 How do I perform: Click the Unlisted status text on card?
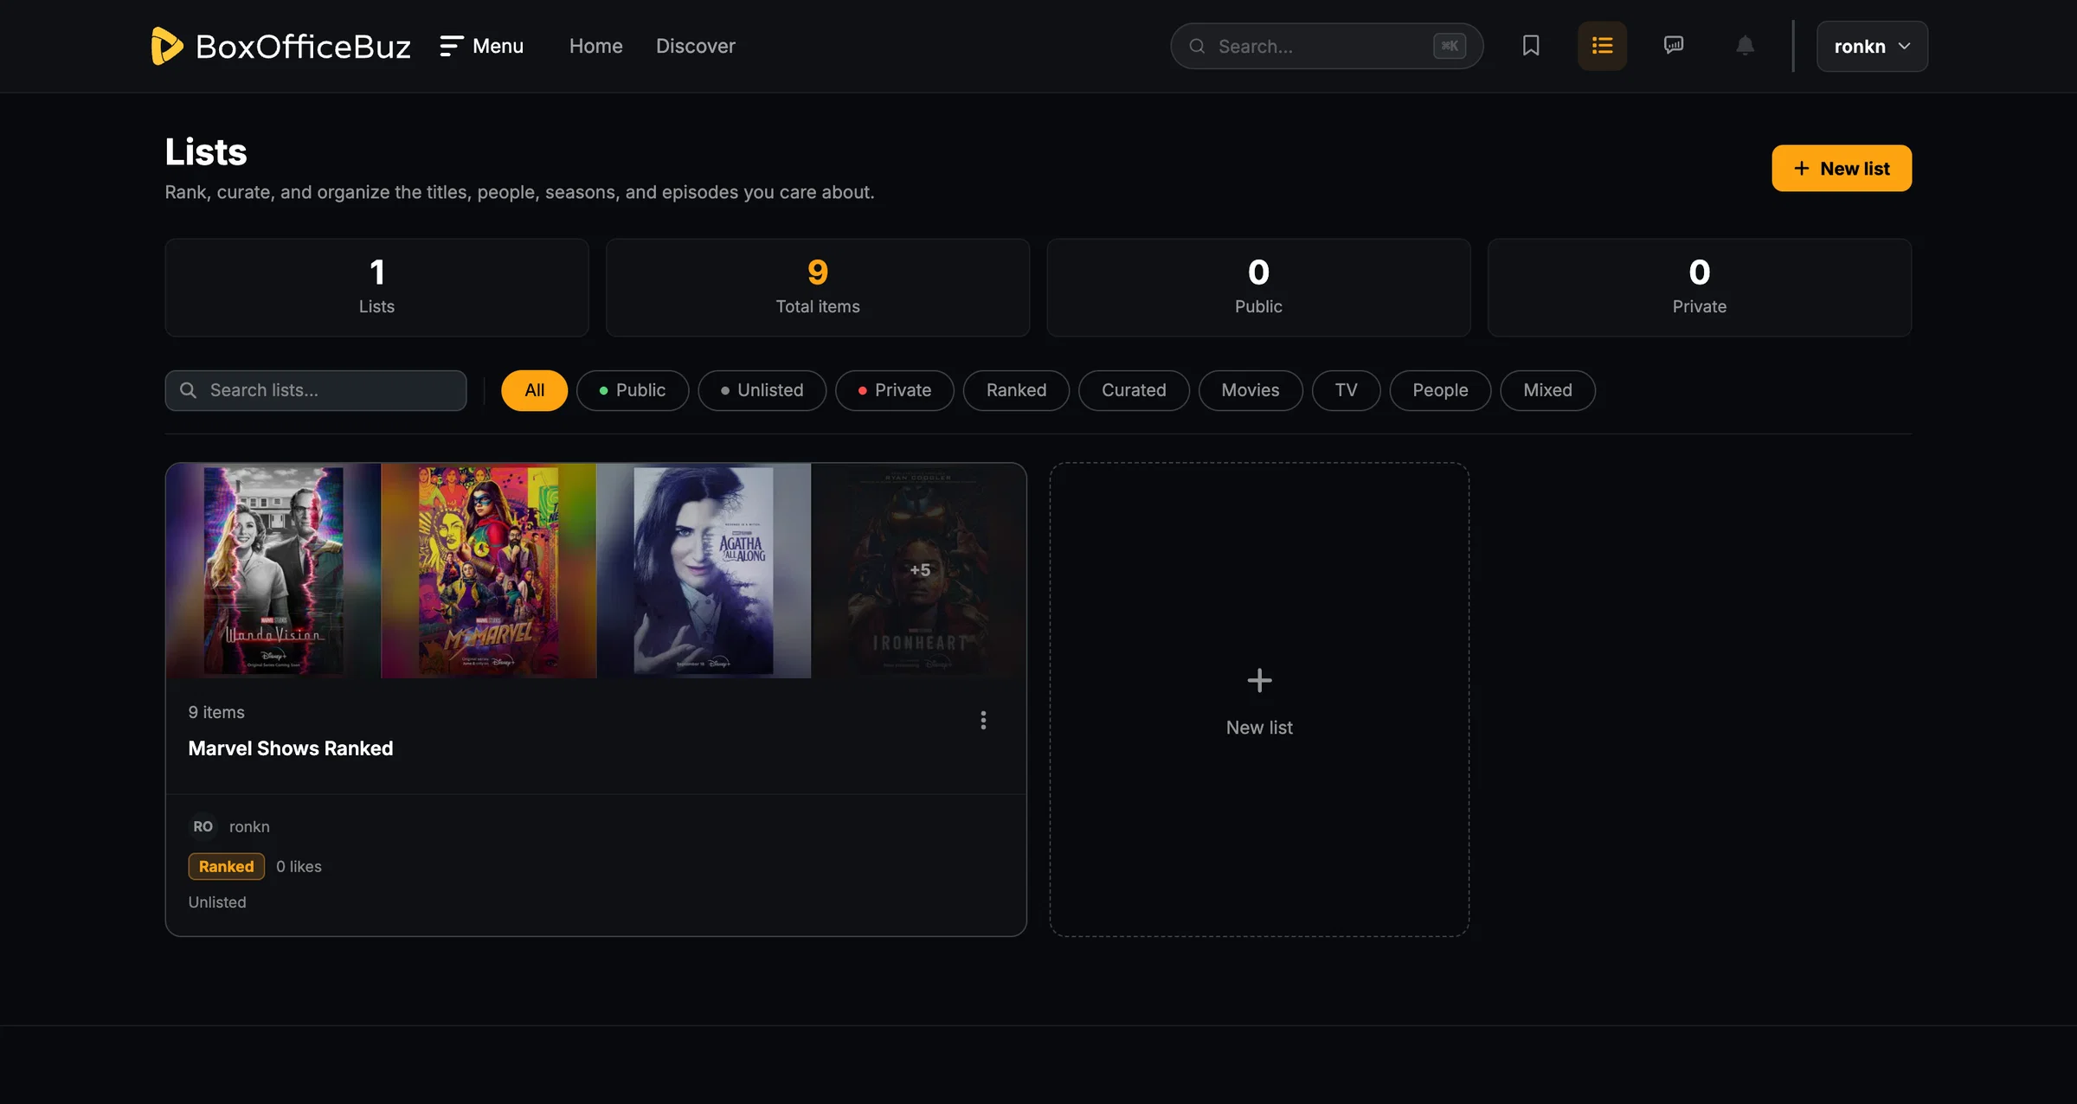217,902
